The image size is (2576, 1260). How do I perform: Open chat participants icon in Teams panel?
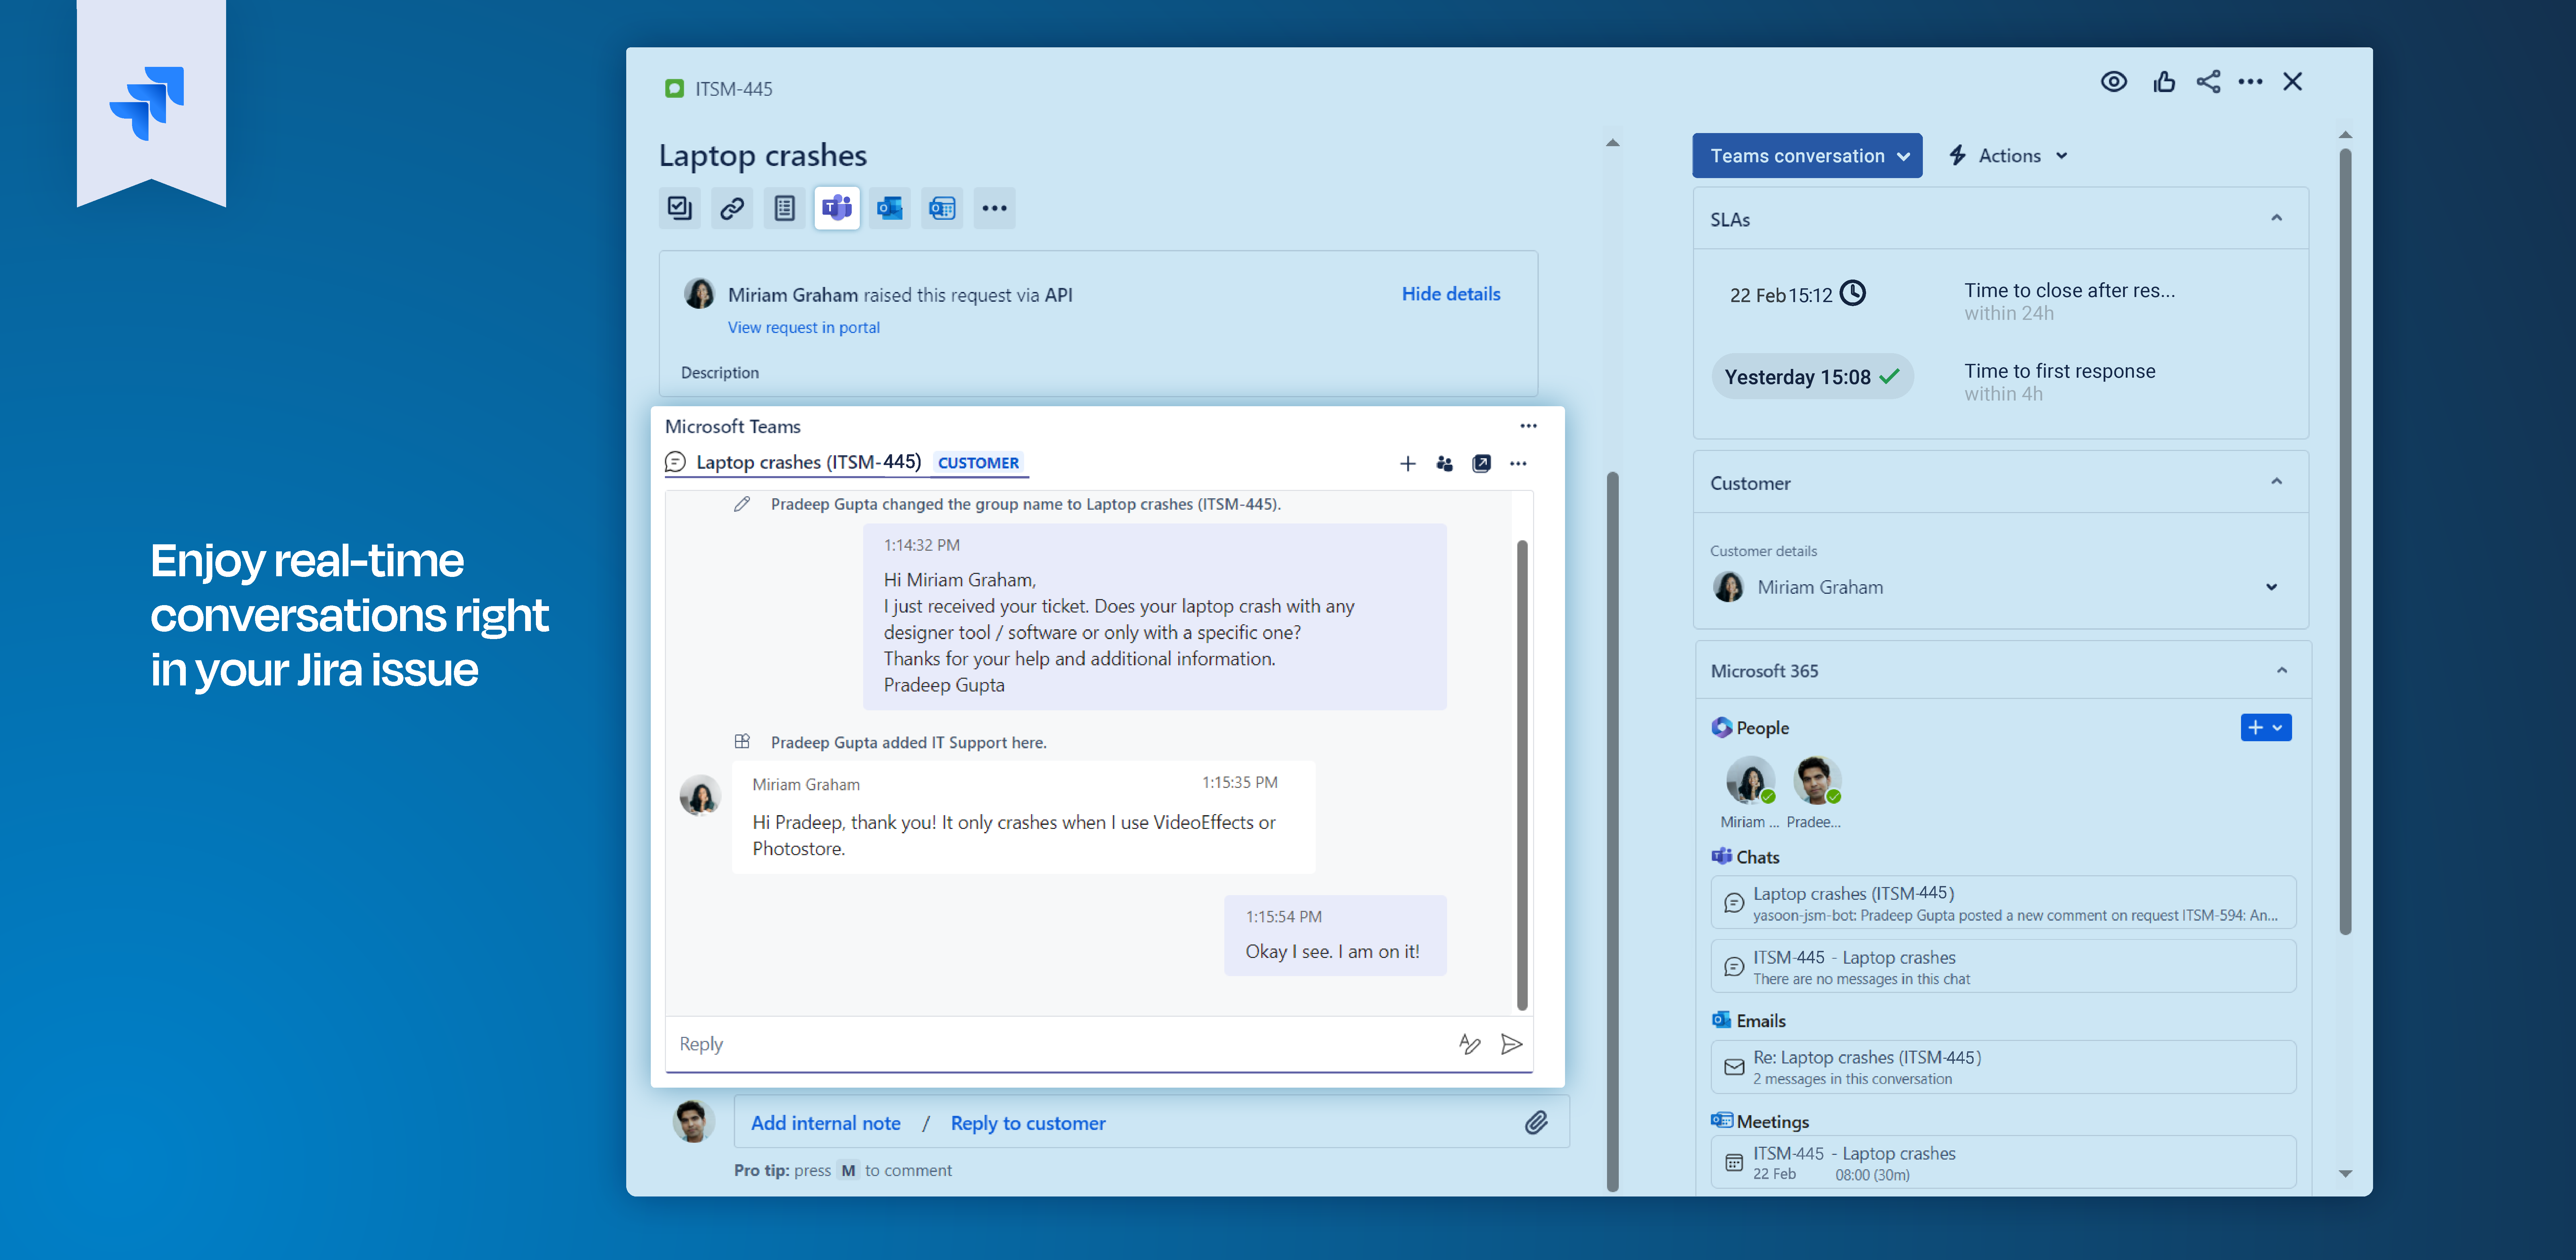click(1444, 463)
